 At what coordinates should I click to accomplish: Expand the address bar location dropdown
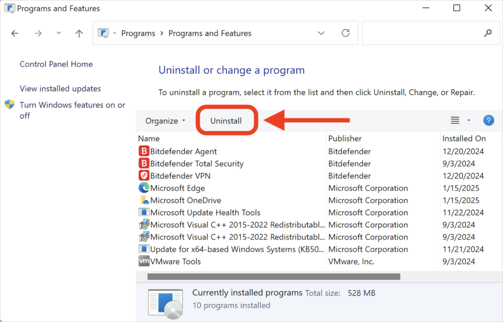pyautogui.click(x=321, y=33)
